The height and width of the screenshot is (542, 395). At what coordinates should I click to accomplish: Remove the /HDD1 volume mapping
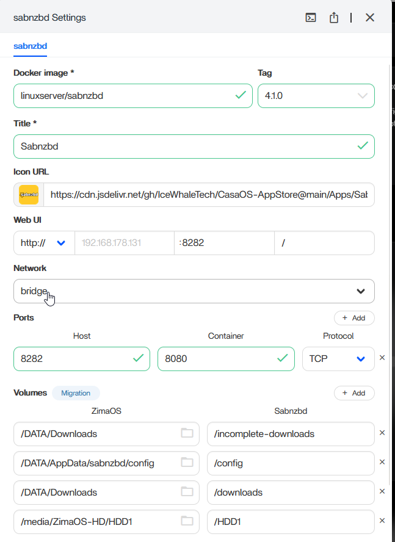point(382,521)
